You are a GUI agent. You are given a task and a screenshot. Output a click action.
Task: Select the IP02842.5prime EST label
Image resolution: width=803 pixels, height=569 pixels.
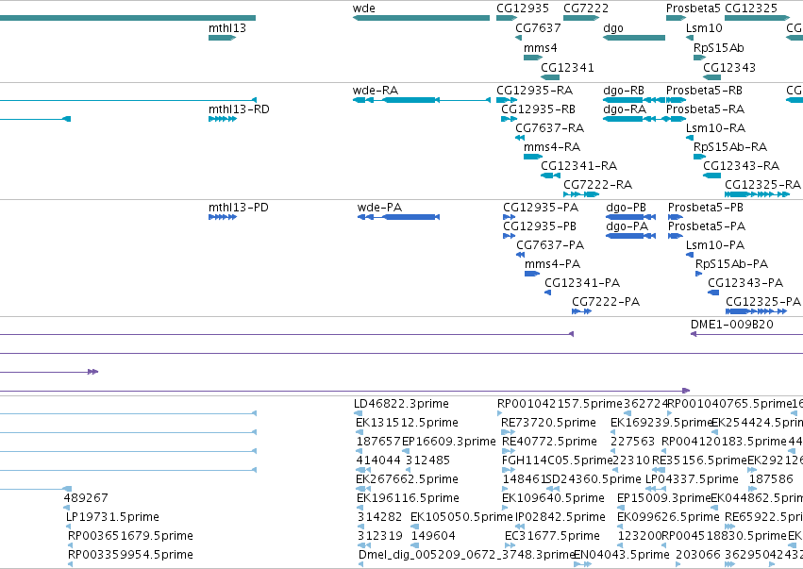(560, 517)
